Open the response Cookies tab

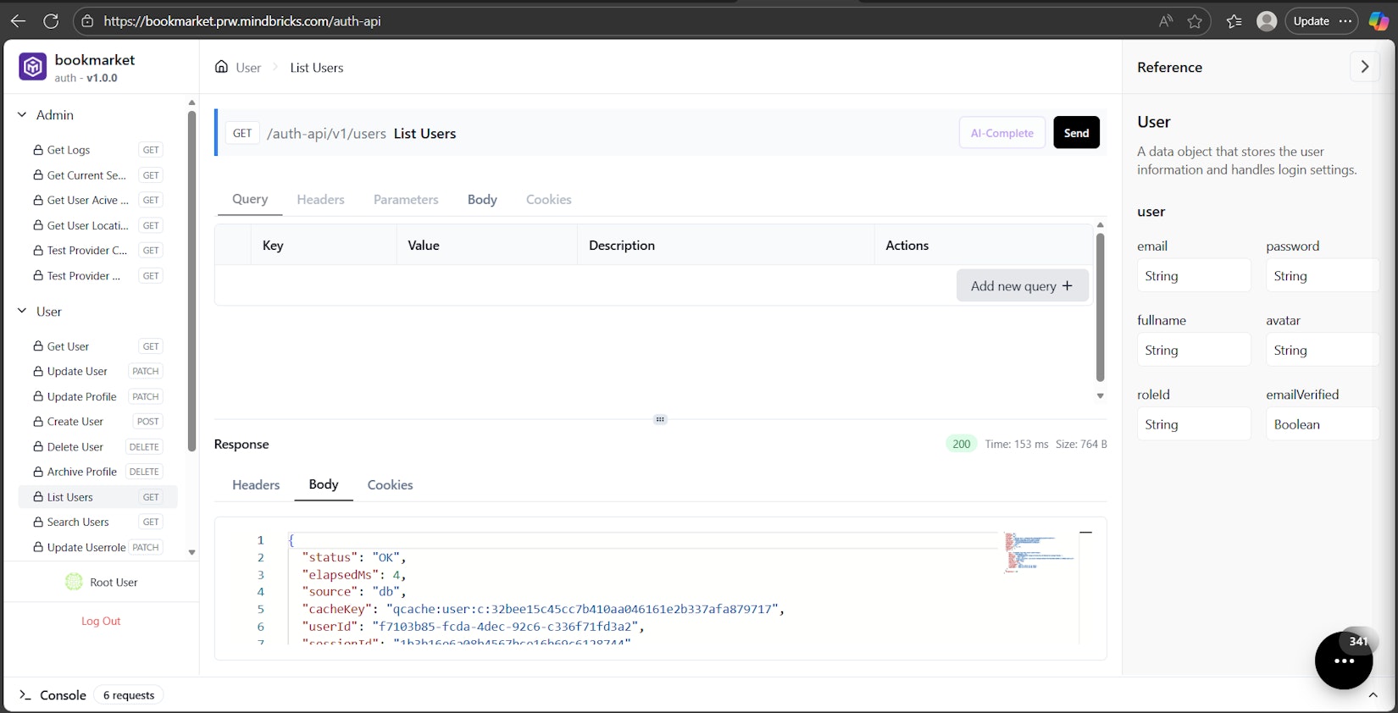(x=390, y=485)
